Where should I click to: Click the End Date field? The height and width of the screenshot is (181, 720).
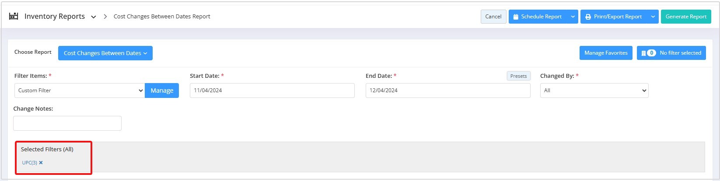(x=448, y=90)
